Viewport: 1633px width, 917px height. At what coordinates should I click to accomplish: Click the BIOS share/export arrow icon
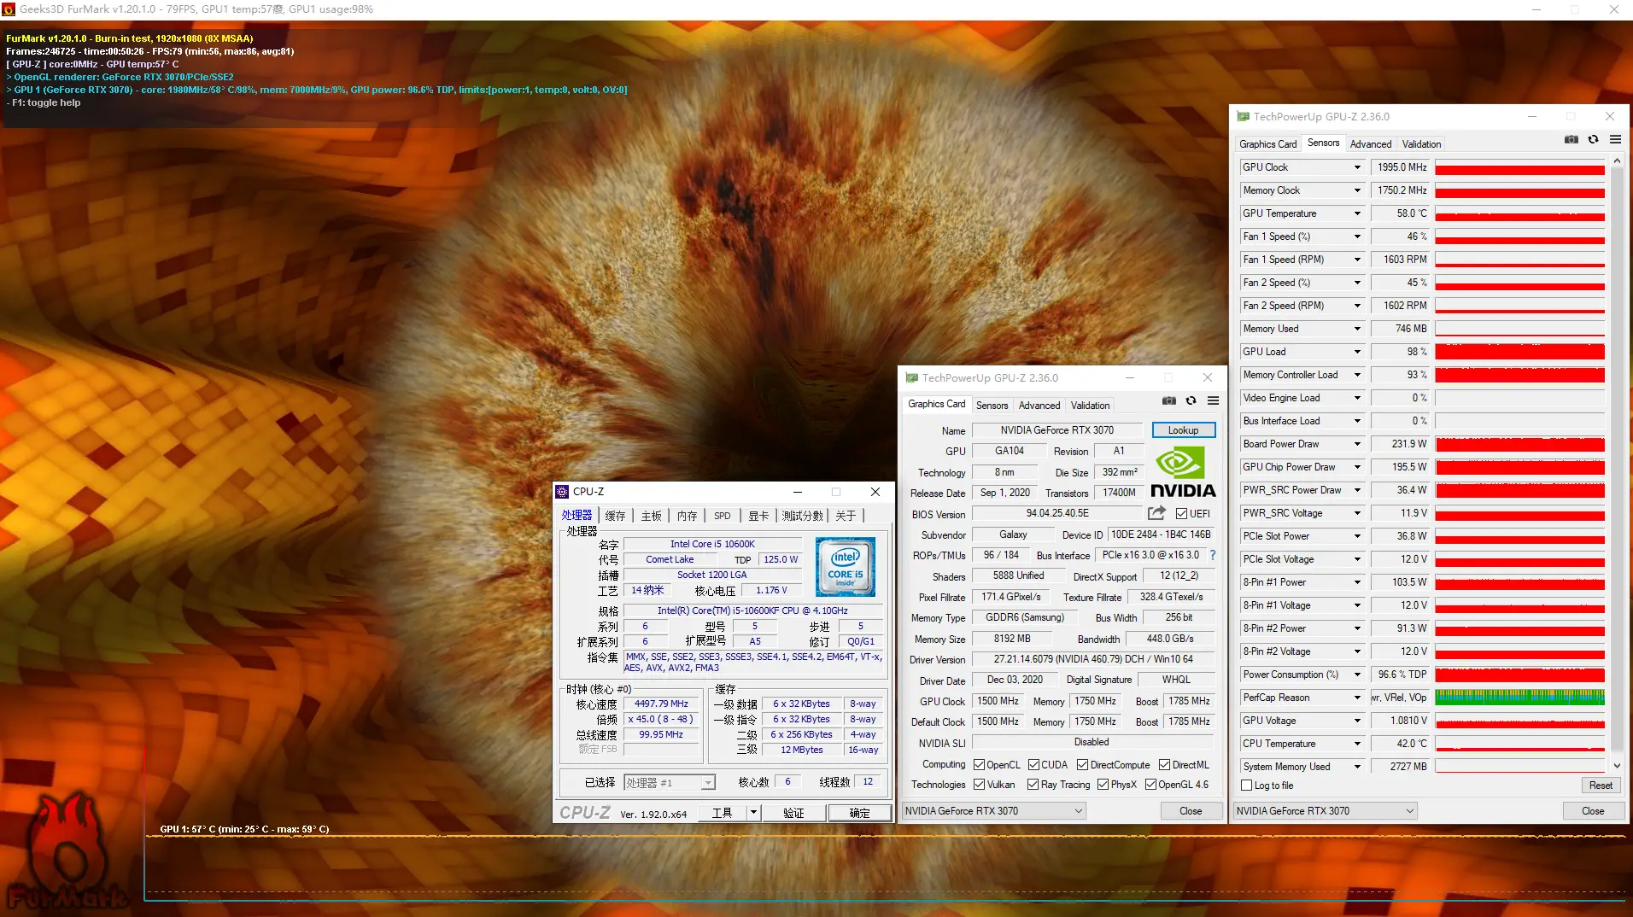(1156, 513)
